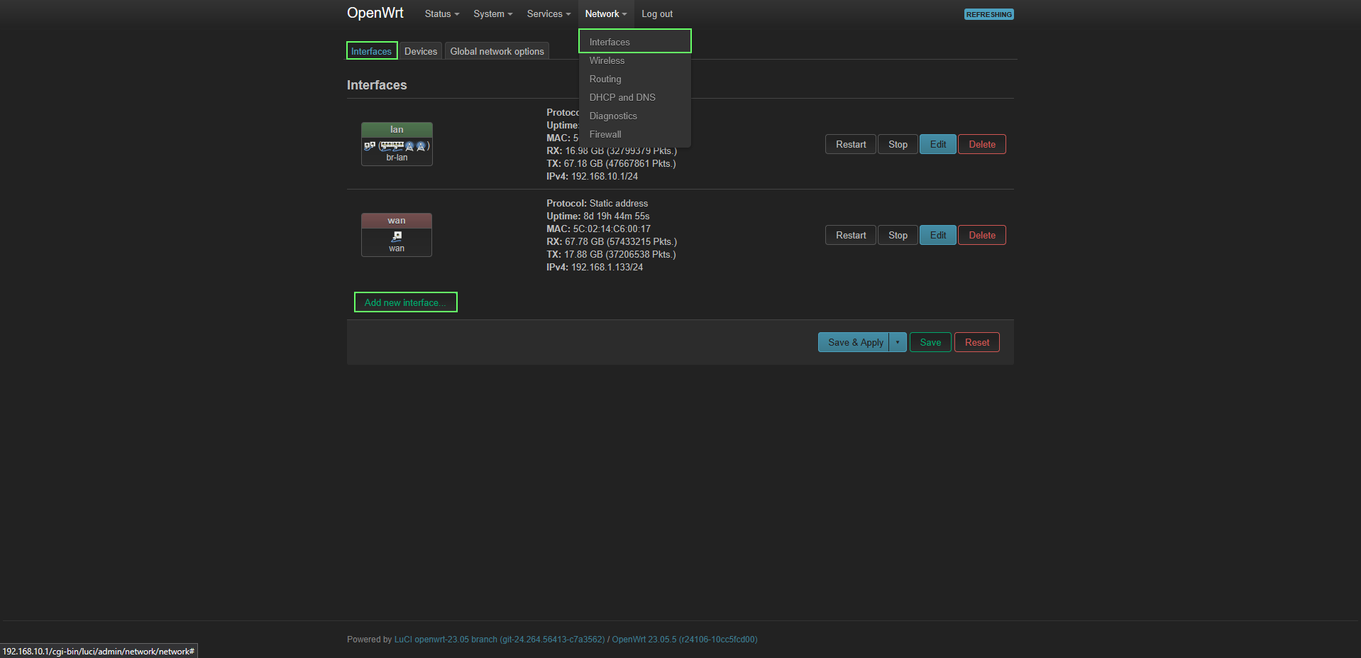Click the OpenWrt brand title
This screenshot has width=1361, height=658.
tap(375, 13)
